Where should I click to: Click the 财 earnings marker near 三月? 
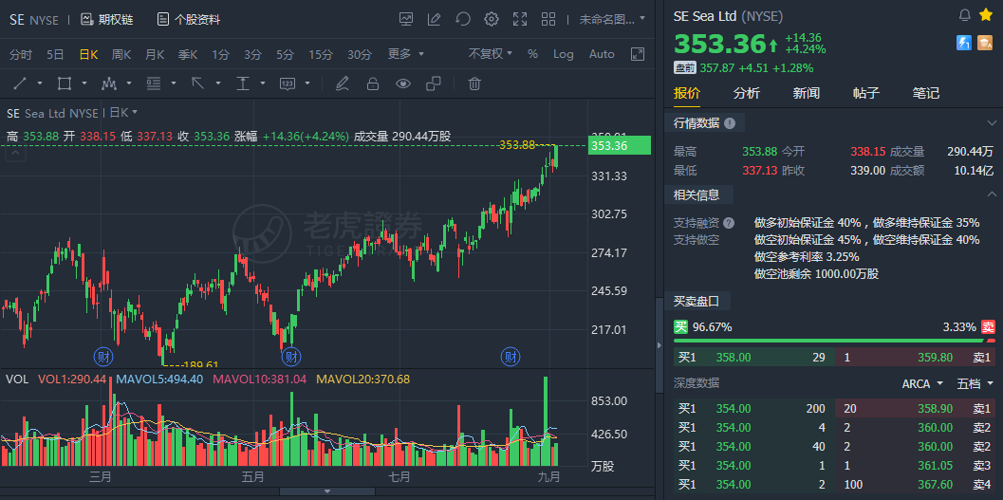click(103, 355)
